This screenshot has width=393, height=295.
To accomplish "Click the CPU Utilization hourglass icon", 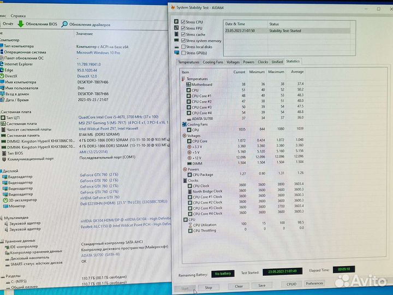I will pyautogui.click(x=190, y=225).
